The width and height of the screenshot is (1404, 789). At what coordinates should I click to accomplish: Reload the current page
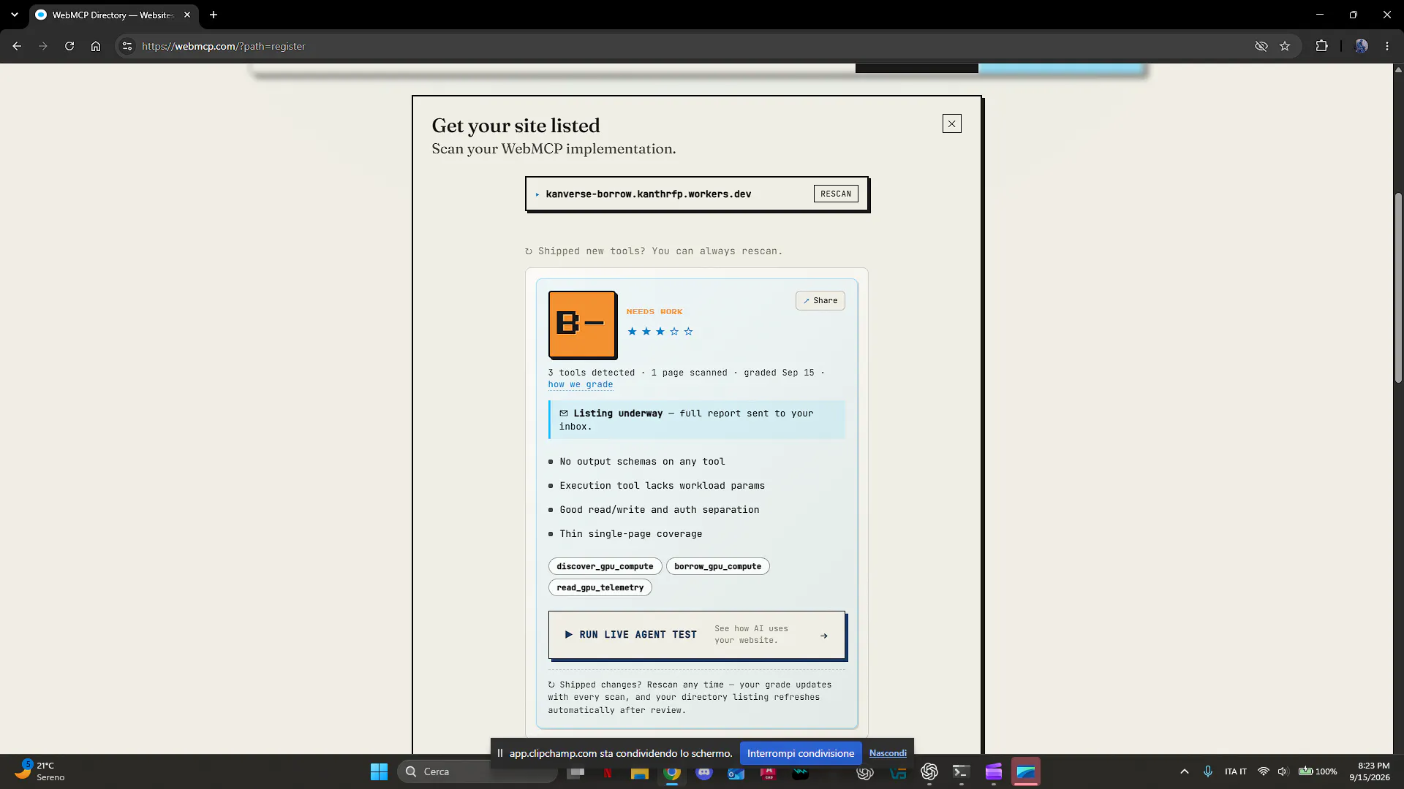click(x=69, y=46)
